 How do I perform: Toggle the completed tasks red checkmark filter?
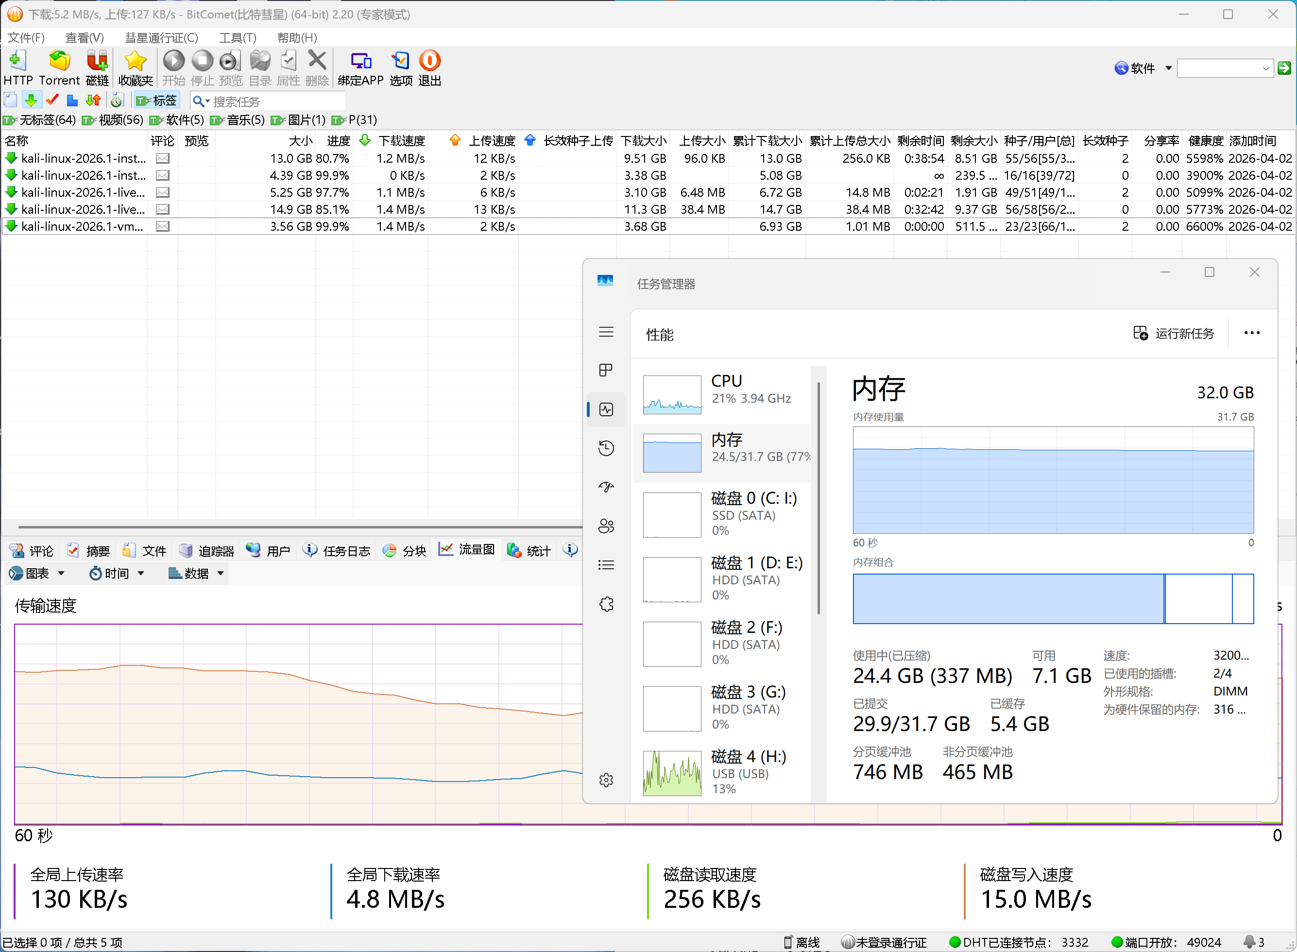click(x=52, y=101)
